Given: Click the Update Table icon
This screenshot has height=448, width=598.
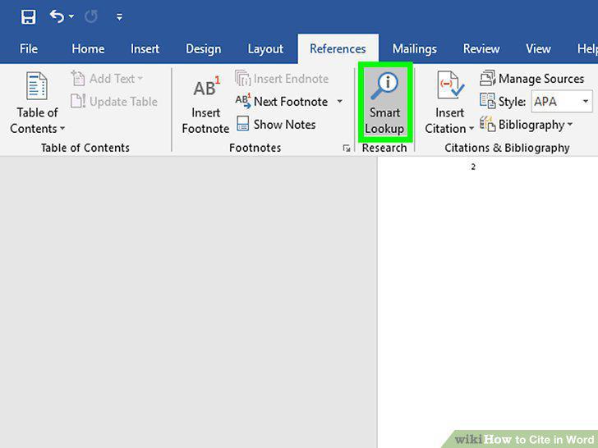Looking at the screenshot, I should pyautogui.click(x=78, y=102).
